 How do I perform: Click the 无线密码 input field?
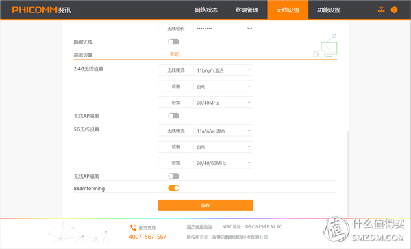coord(206,29)
